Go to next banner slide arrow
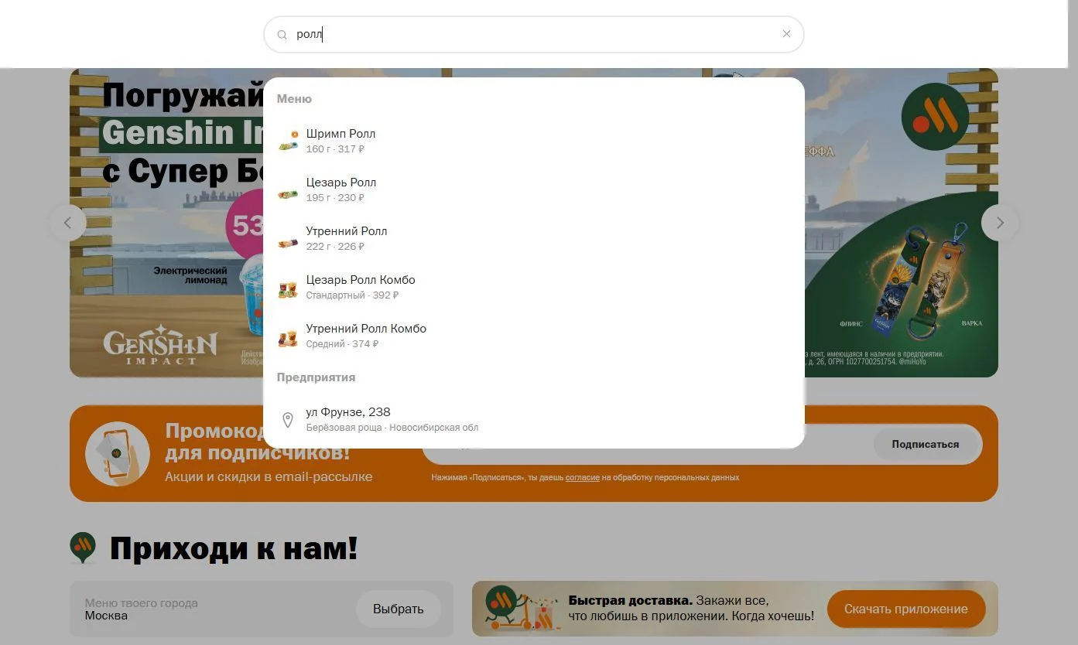 pos(1000,223)
